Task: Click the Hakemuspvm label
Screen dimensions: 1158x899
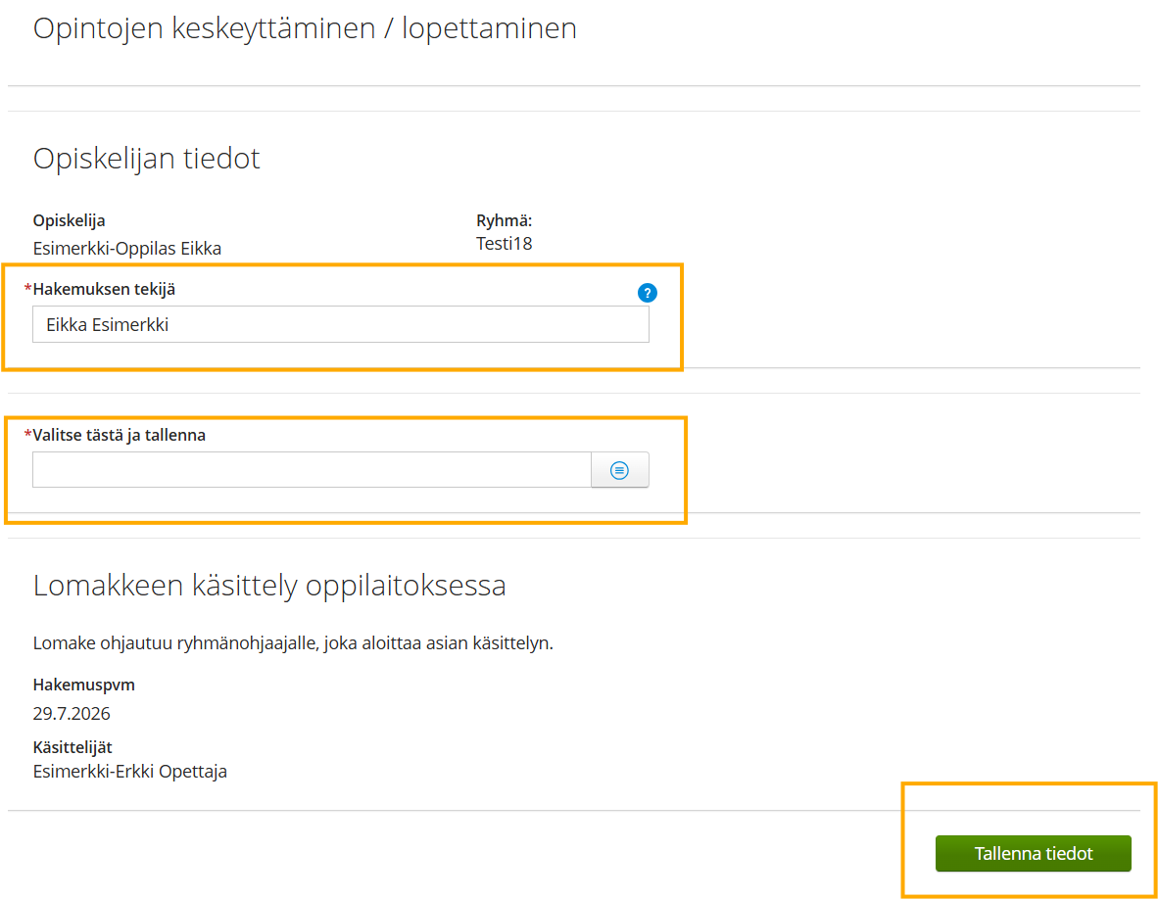Action: tap(83, 685)
